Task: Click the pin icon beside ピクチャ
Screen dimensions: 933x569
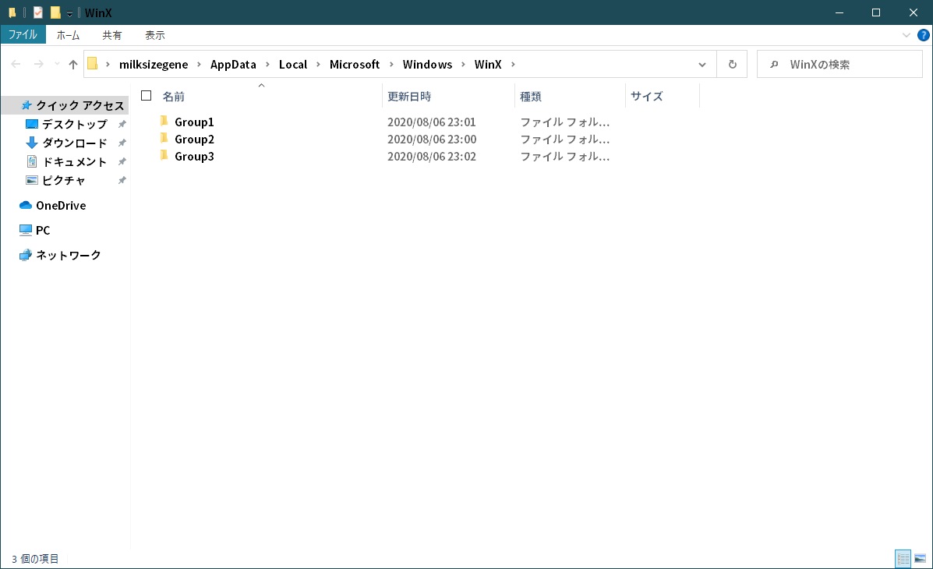Action: [x=122, y=180]
